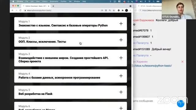
Task: Open Chrome's three-dot menu
Action: point(130,10)
